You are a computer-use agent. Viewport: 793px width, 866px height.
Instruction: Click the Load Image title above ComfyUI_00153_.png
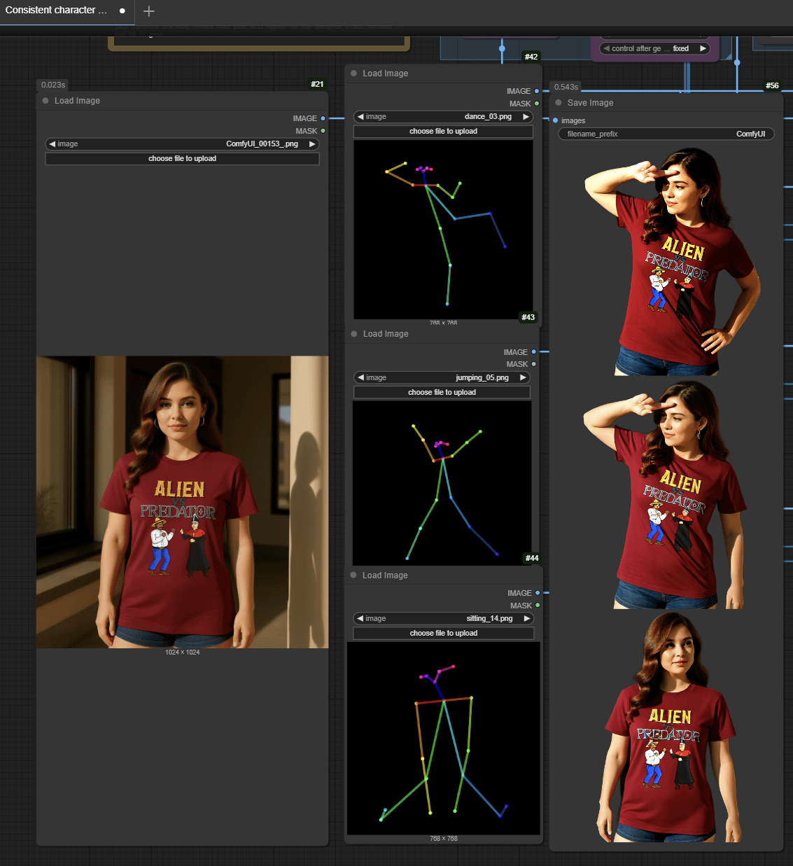(77, 101)
